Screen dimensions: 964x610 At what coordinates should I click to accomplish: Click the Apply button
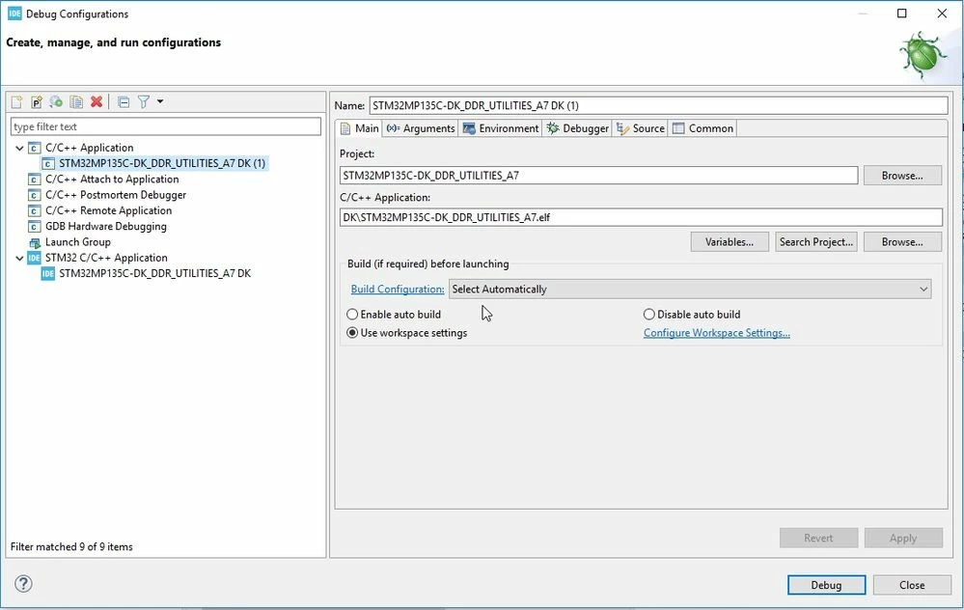[x=903, y=538]
